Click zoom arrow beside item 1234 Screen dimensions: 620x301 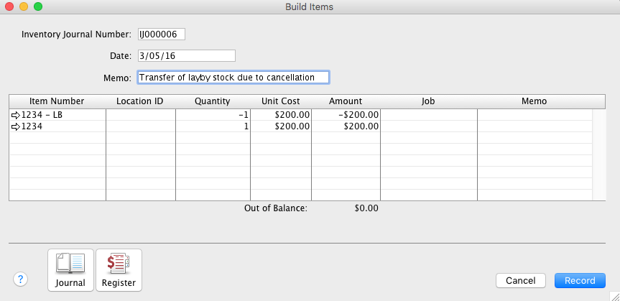16,126
